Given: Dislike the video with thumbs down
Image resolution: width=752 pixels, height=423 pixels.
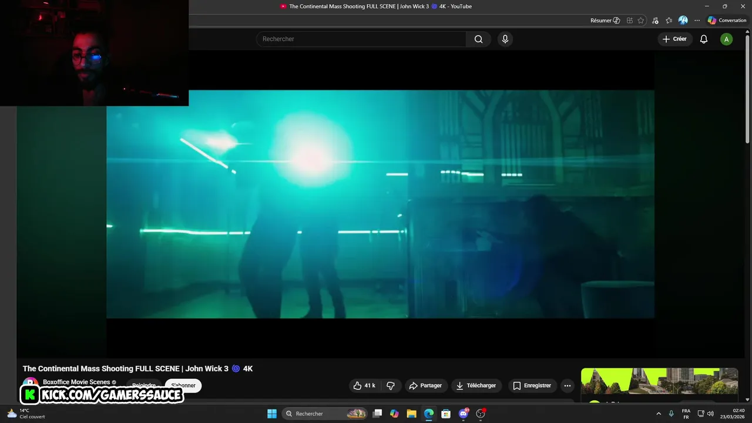Looking at the screenshot, I should pos(391,385).
